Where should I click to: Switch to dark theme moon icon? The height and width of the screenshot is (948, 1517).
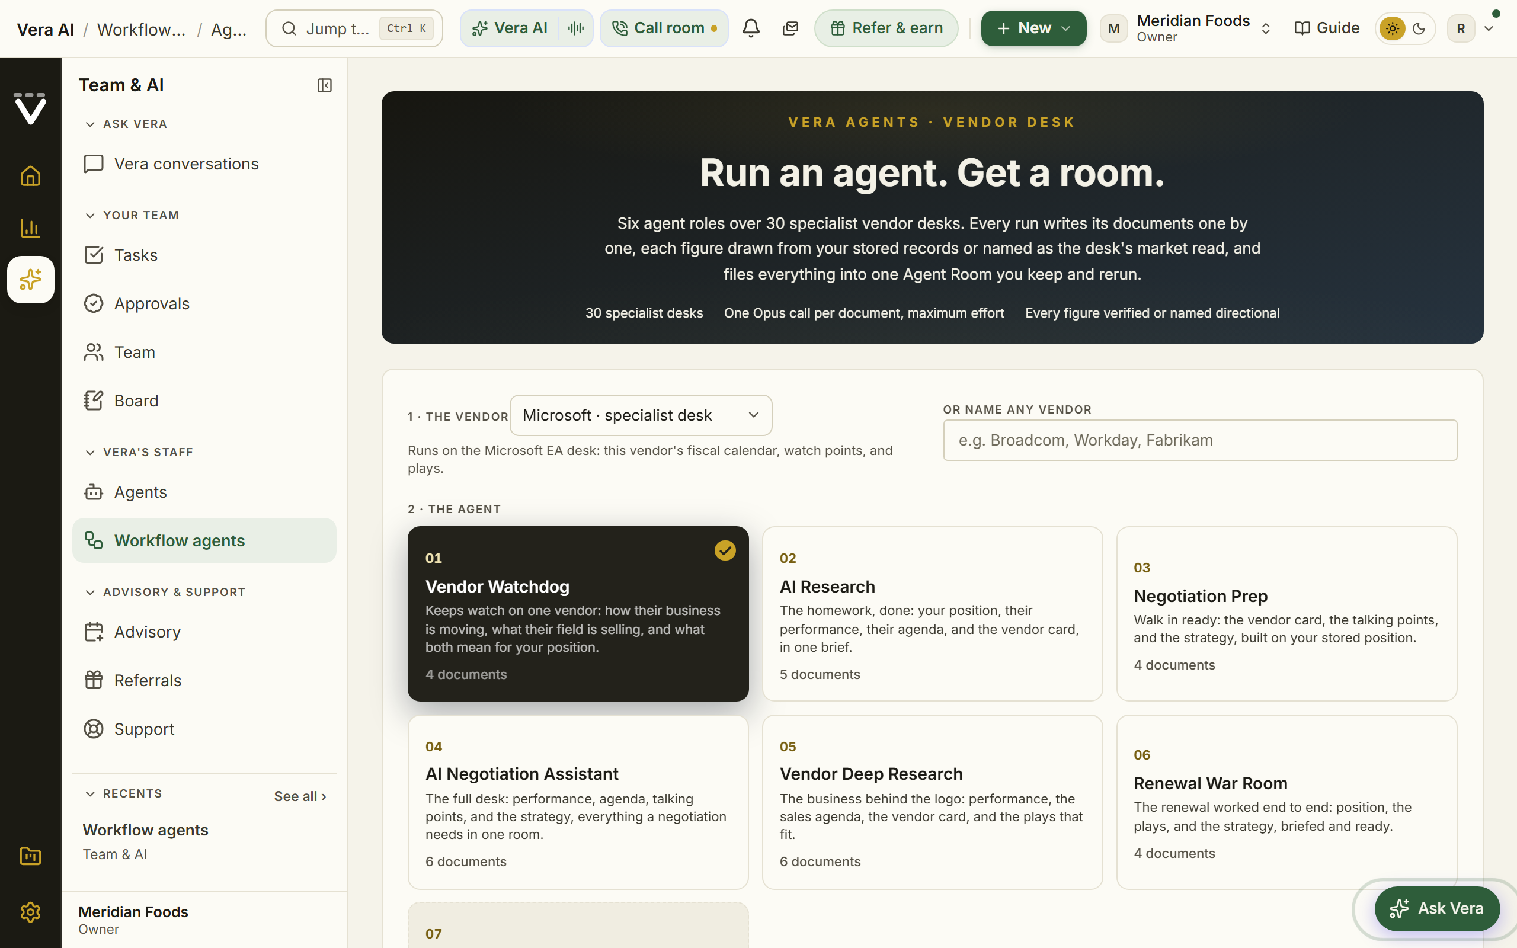(1419, 28)
